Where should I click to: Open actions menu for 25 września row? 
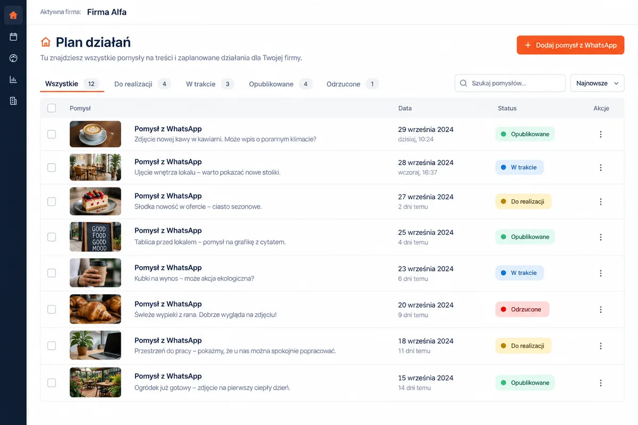point(601,237)
